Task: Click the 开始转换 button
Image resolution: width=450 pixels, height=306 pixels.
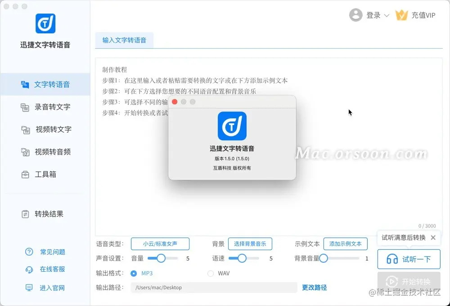Action: pos(409,281)
